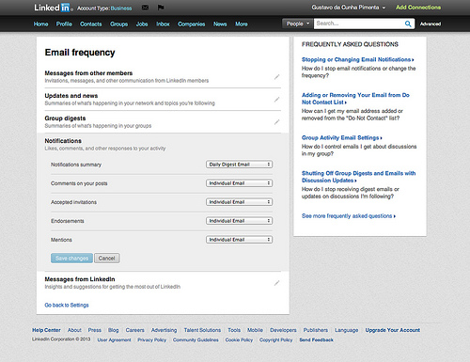Click the search magnifier icon

(408, 24)
